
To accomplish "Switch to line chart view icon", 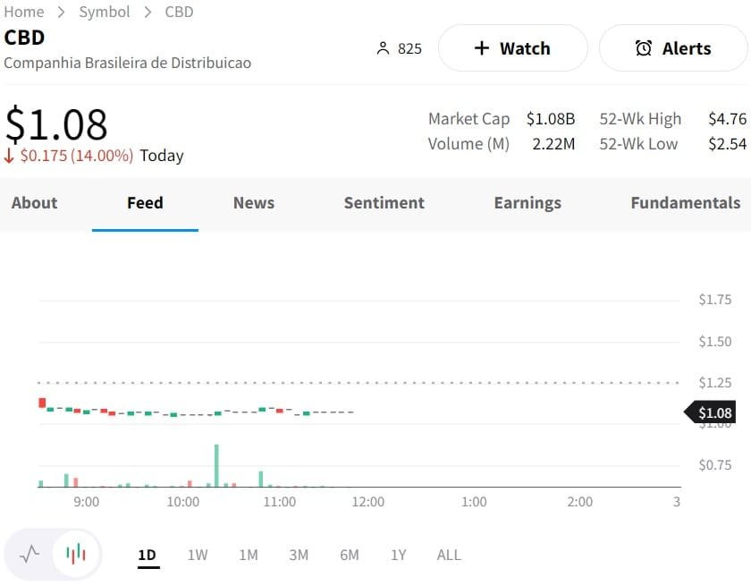I will 30,554.
